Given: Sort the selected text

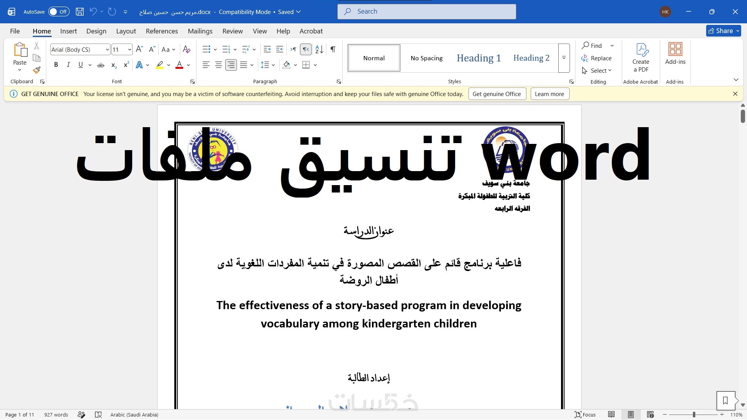Looking at the screenshot, I should pos(319,49).
